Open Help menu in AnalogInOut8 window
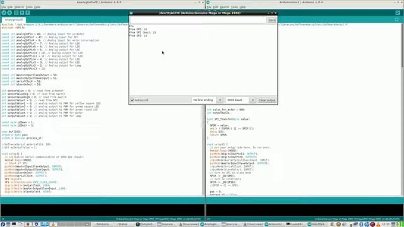The image size is (404, 227). tap(37, 7)
